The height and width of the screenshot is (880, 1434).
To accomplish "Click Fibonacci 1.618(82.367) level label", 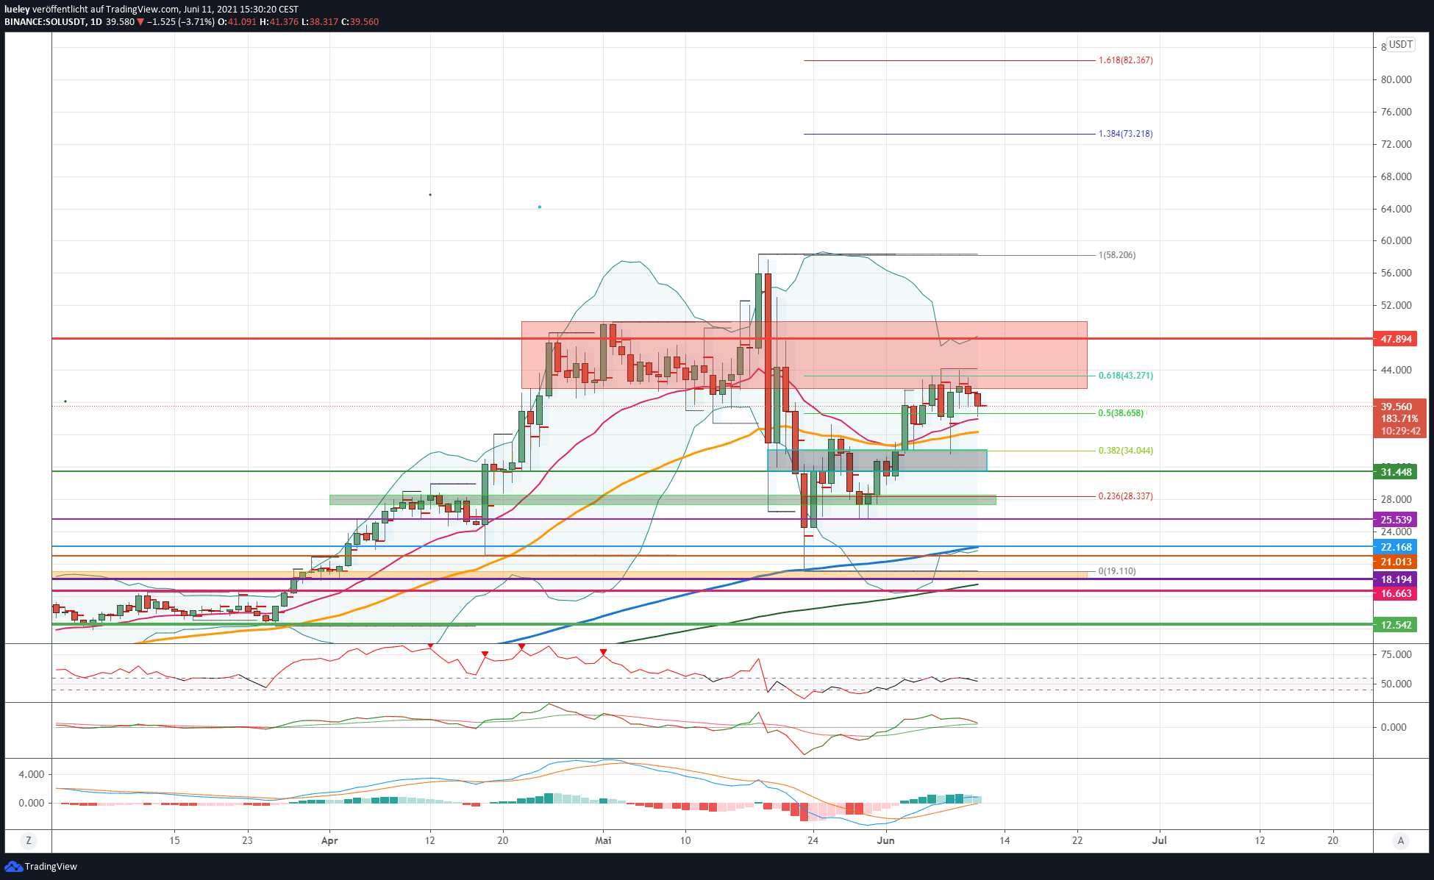I will (1125, 60).
